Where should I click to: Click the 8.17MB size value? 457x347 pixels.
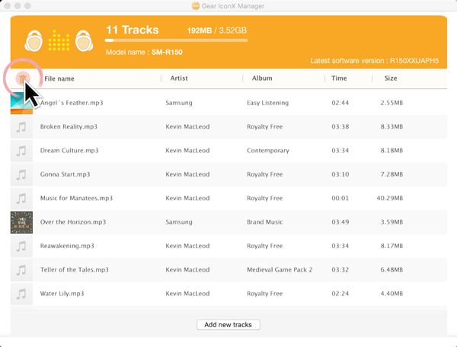pyautogui.click(x=391, y=246)
